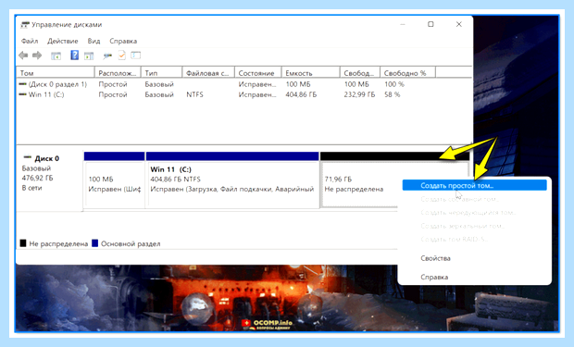Click the Disk Management title bar icon
574x347 pixels.
point(25,25)
